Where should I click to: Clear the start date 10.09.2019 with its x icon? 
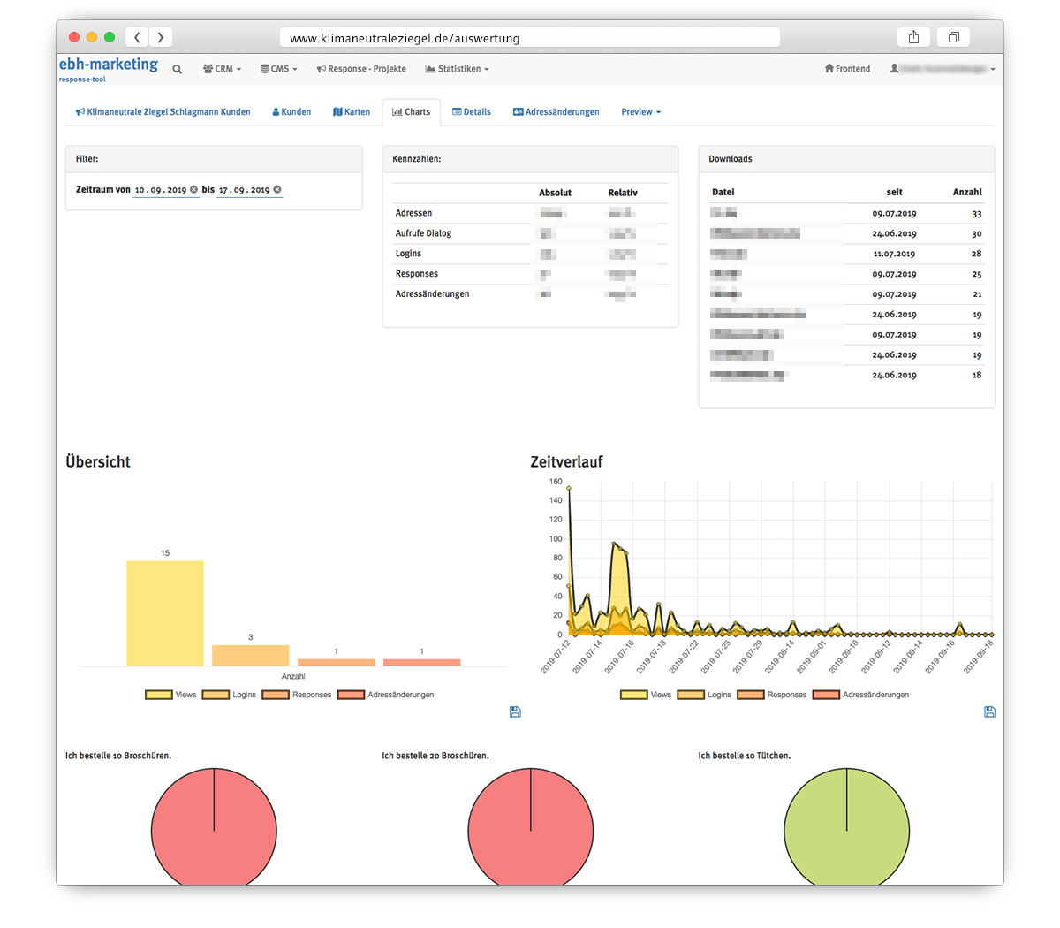click(194, 189)
